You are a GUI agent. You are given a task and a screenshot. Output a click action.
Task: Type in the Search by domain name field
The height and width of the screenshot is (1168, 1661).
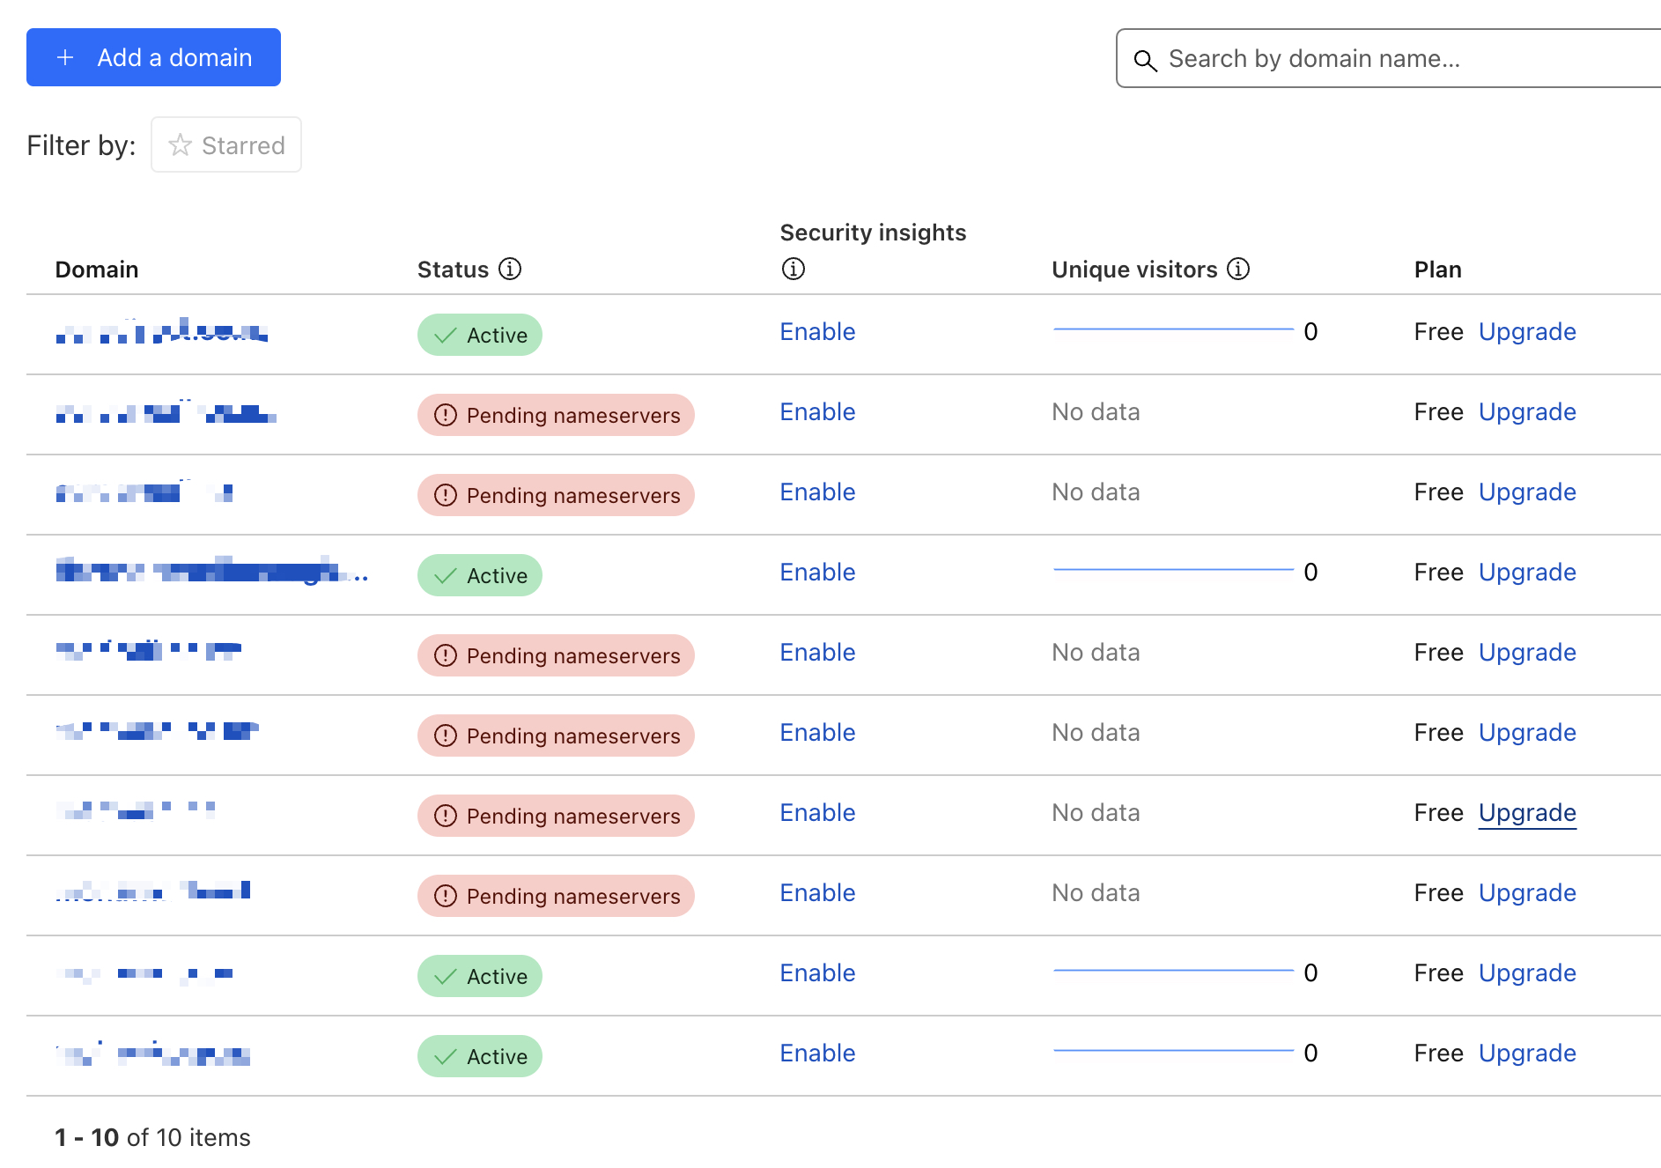1409,59
